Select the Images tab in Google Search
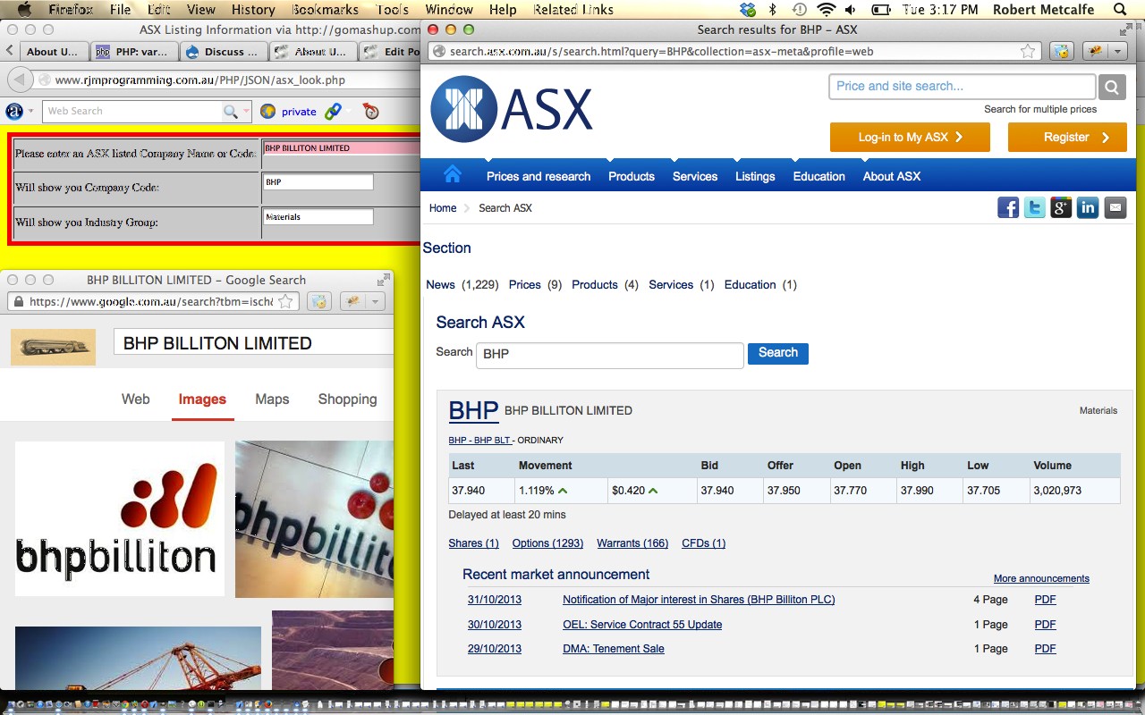Viewport: 1145px width, 715px height. (202, 400)
